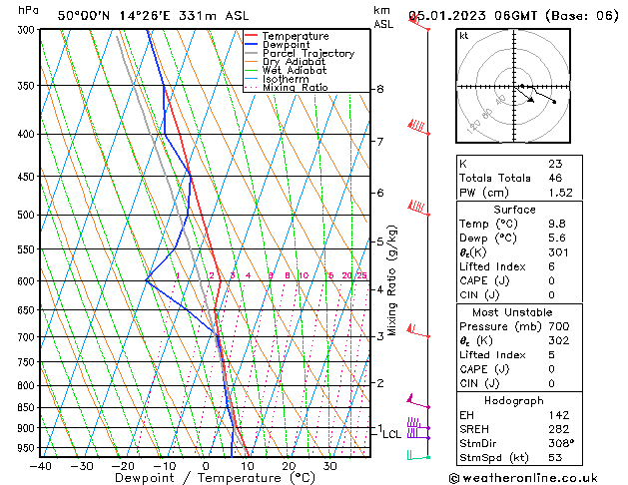Click the Surface section header

(514, 210)
